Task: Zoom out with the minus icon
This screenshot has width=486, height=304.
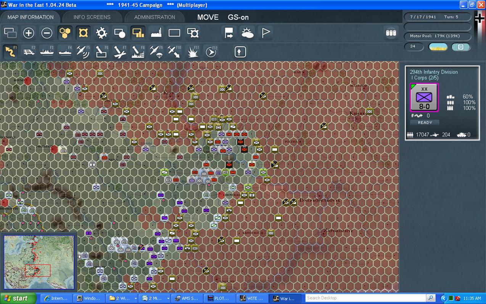Action: 47,33
